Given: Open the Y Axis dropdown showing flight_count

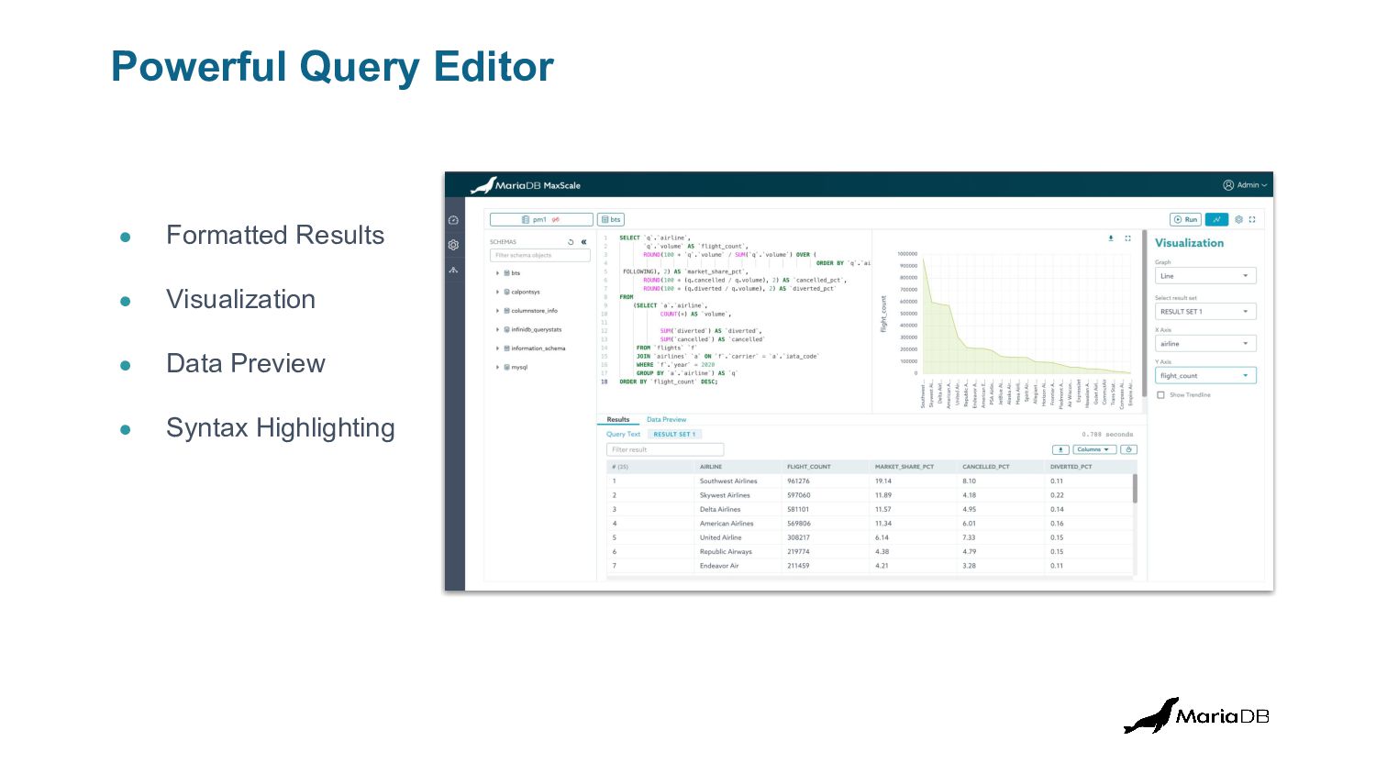Looking at the screenshot, I should 1205,376.
